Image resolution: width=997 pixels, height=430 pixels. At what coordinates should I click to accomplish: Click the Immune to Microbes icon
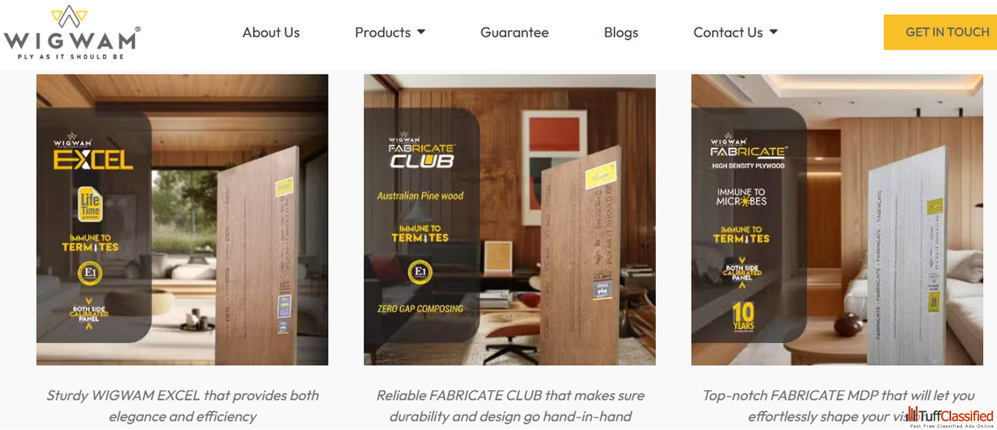742,197
